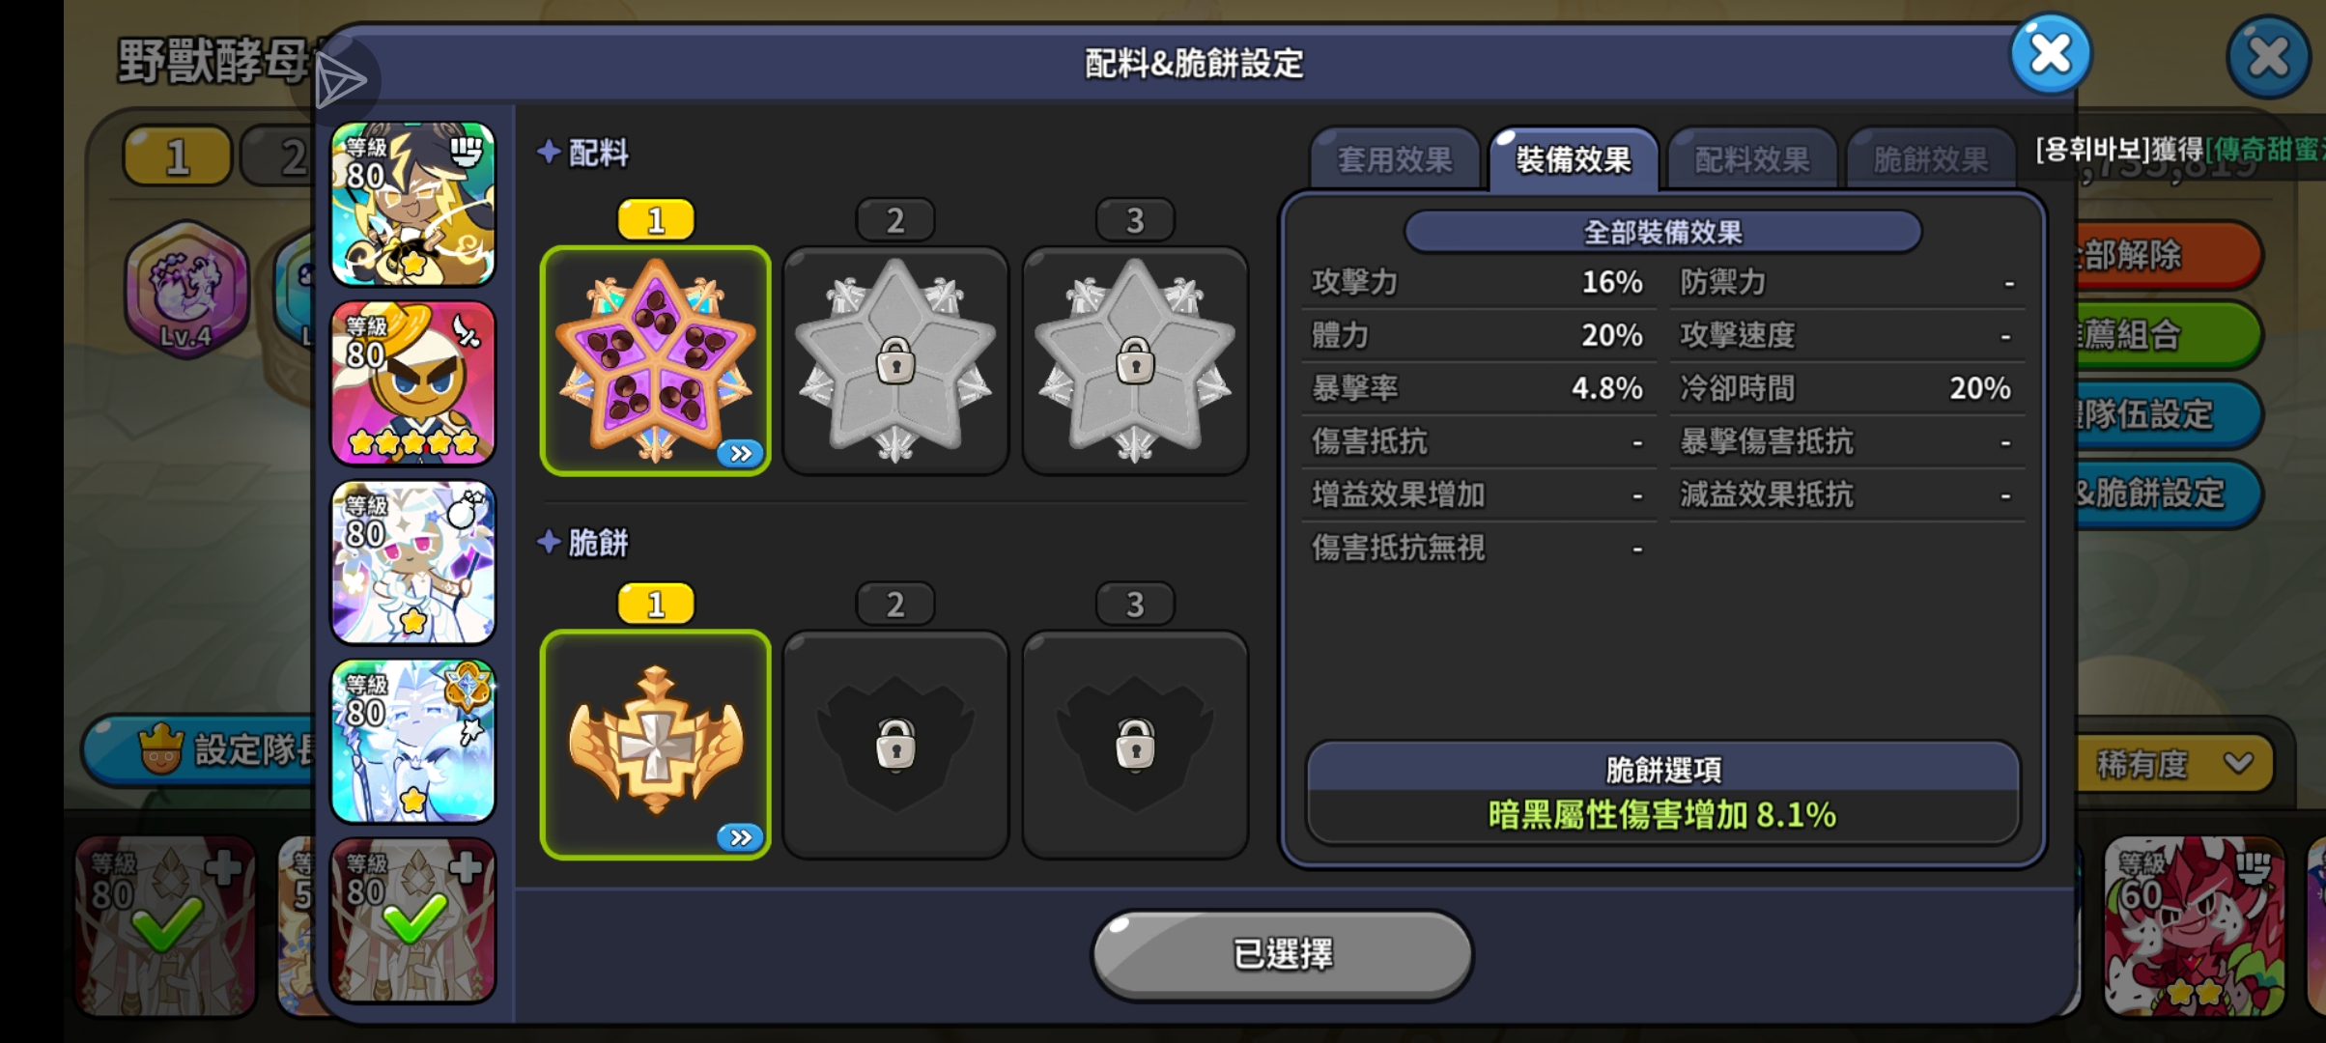Expand the 稀有度 sort dropdown
The height and width of the screenshot is (1043, 2326).
point(2173,764)
